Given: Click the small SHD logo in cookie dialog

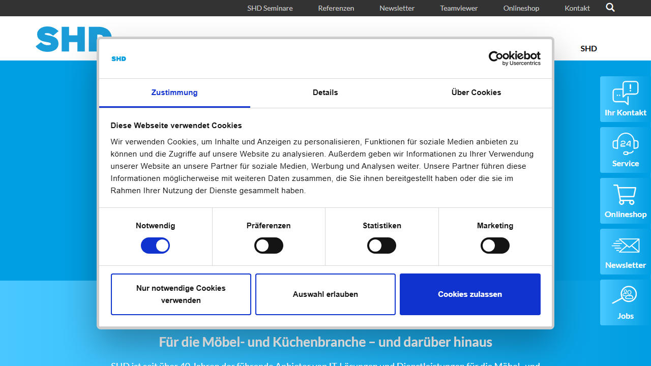Looking at the screenshot, I should 119,59.
